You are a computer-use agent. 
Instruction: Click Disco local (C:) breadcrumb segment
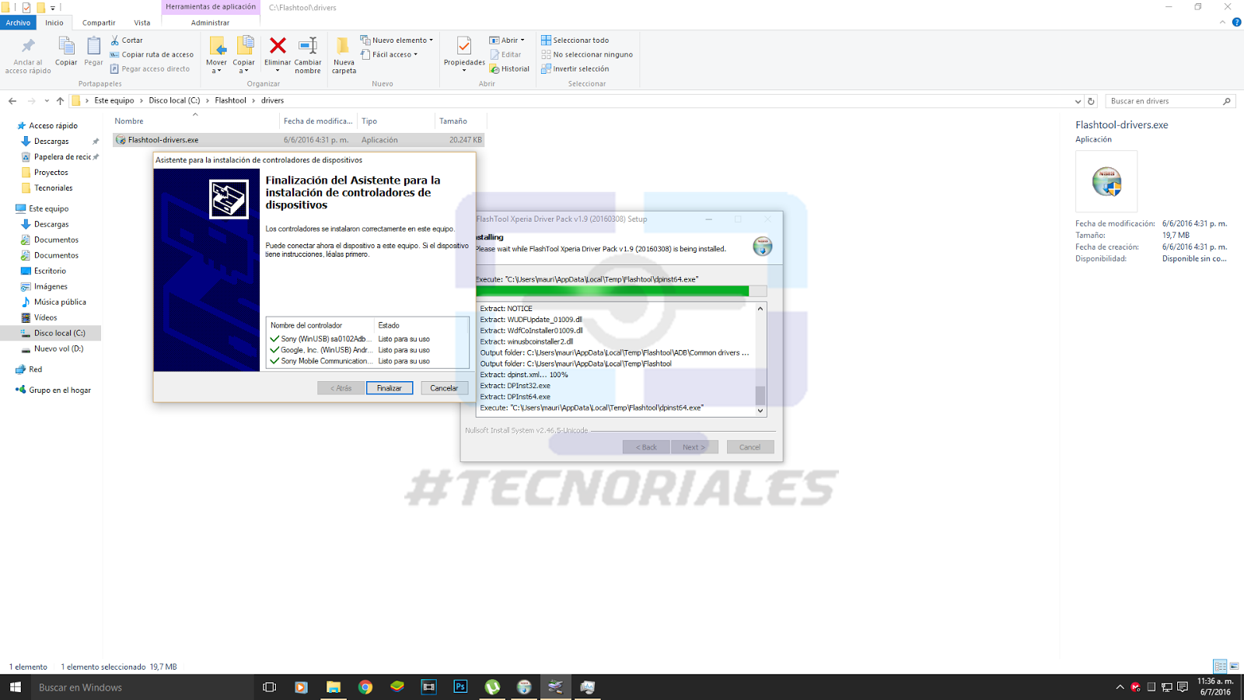(174, 100)
